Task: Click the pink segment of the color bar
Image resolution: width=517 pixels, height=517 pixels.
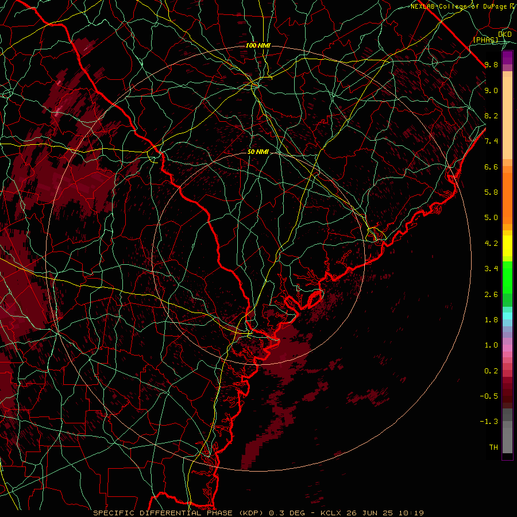Action: click(507, 348)
